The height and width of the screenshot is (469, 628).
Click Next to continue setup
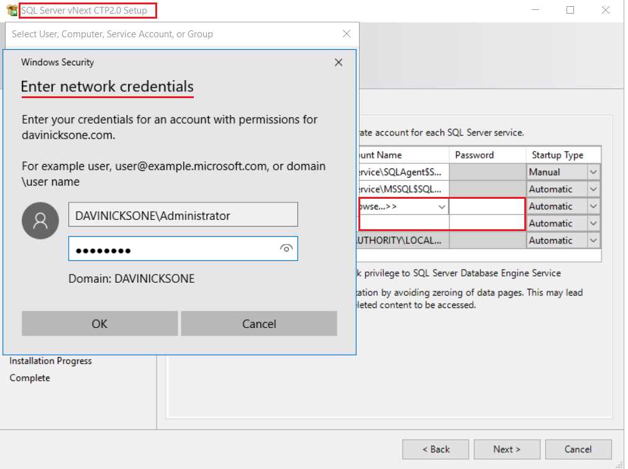coord(506,449)
